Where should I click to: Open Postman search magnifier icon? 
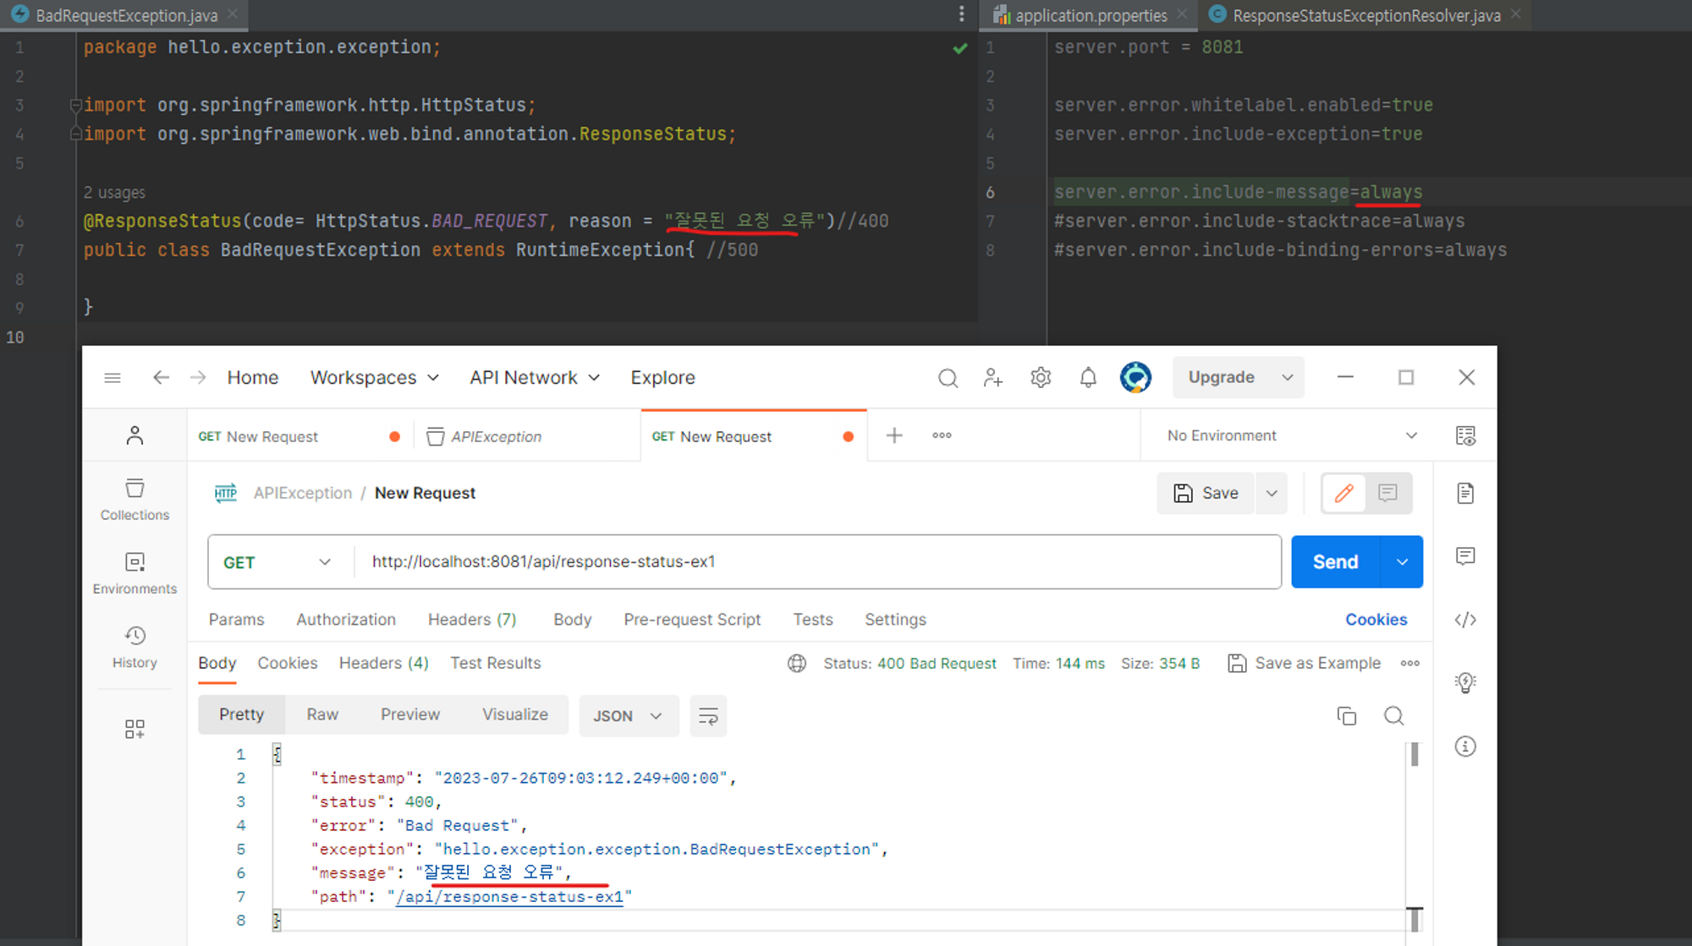click(948, 378)
